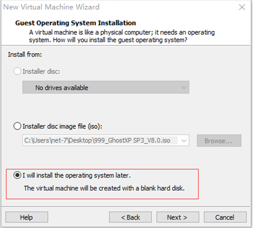Click the blank hard disk description text

point(104,188)
